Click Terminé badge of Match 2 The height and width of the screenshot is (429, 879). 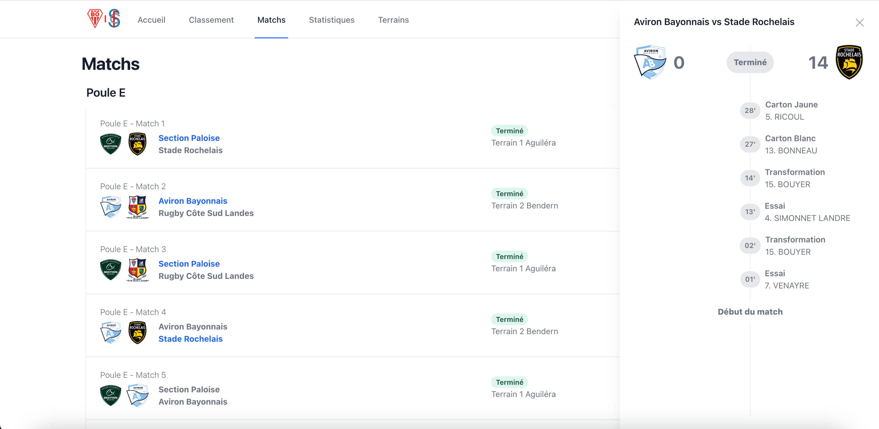[x=509, y=193]
